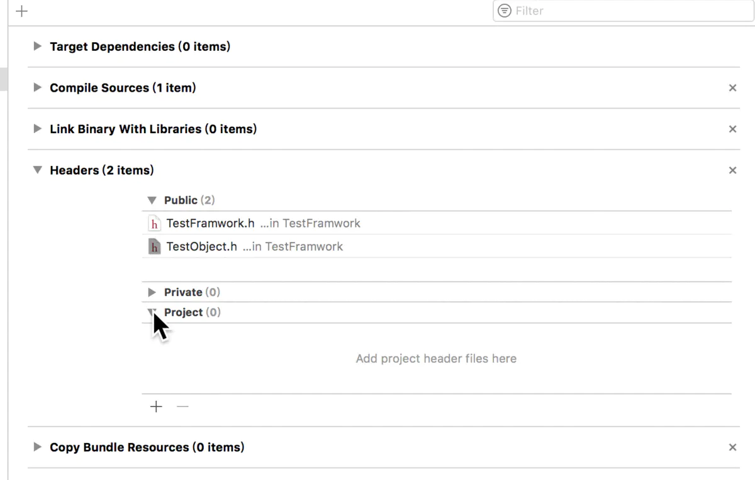Expand the Target Dependencies section
The width and height of the screenshot is (755, 480).
[x=38, y=46]
